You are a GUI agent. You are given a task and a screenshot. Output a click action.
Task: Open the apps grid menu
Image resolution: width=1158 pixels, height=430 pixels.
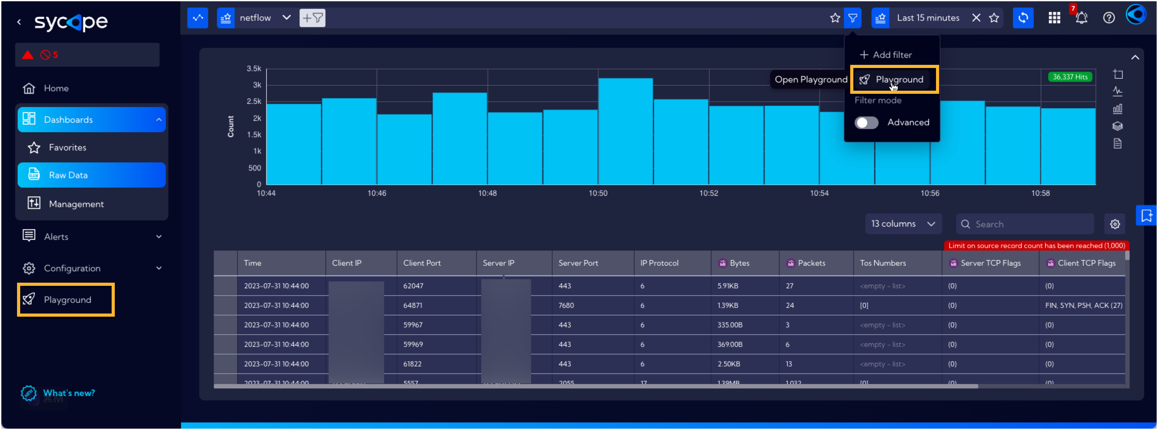[x=1054, y=18]
